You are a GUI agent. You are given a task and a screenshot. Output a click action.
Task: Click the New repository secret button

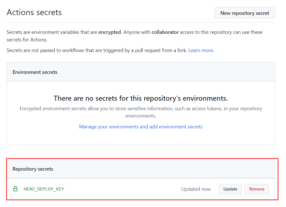[x=245, y=13]
